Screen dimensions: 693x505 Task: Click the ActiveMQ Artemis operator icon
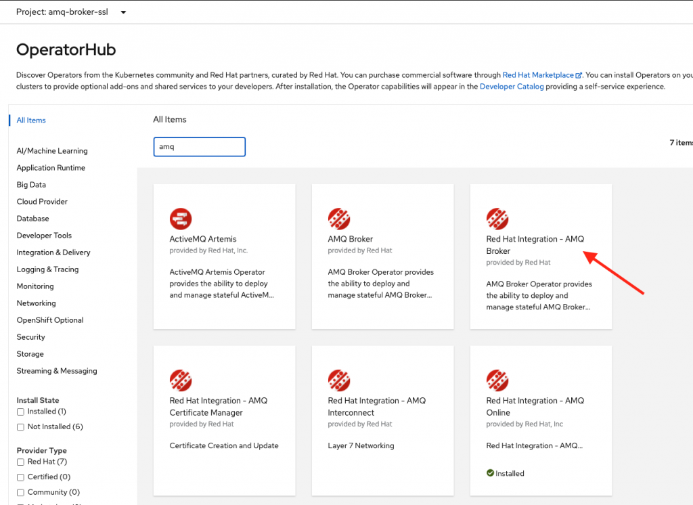tap(181, 219)
